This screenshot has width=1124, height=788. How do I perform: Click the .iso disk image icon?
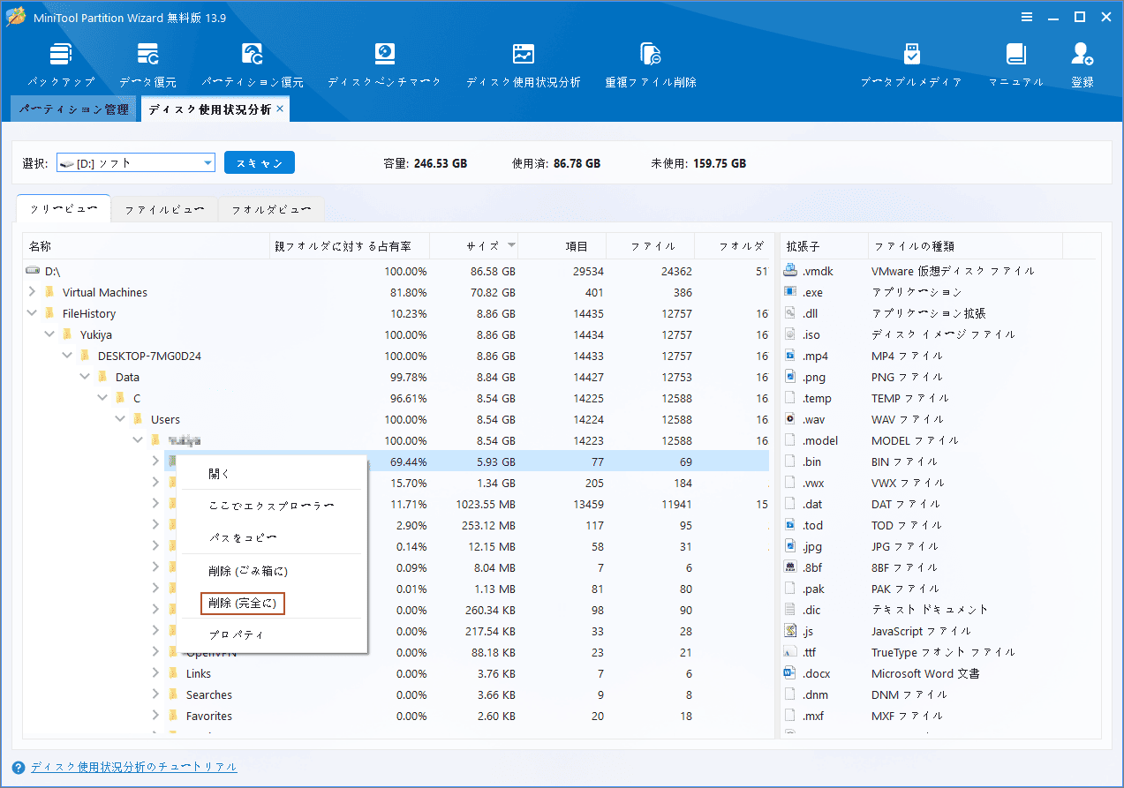click(x=790, y=334)
